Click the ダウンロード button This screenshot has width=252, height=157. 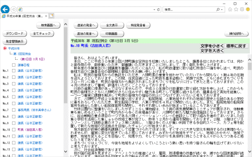(15, 34)
